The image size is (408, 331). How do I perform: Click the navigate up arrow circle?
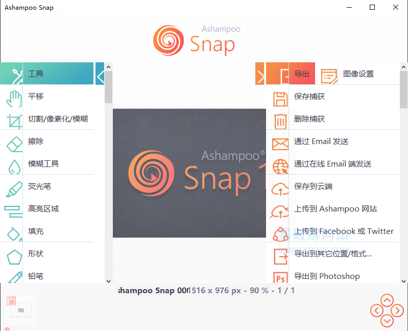click(387, 300)
